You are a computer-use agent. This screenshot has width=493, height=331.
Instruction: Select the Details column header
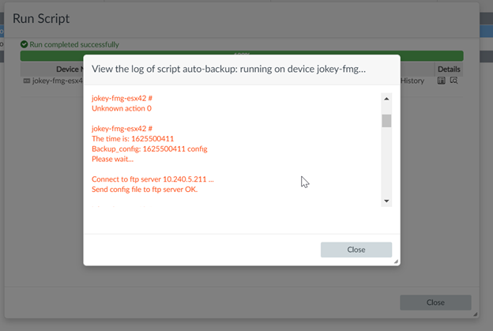click(448, 70)
